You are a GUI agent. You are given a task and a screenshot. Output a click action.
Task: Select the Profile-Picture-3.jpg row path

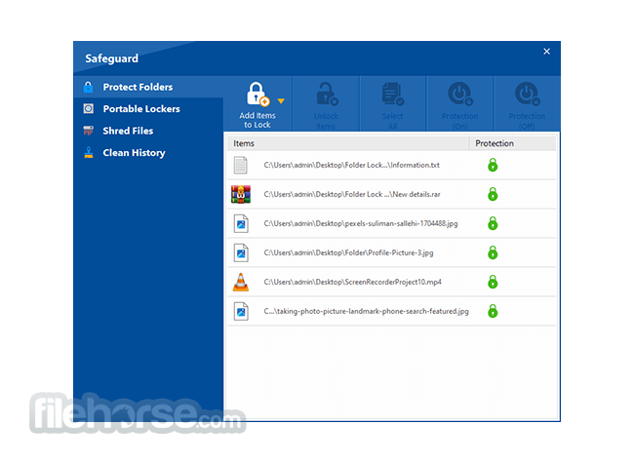click(x=348, y=252)
